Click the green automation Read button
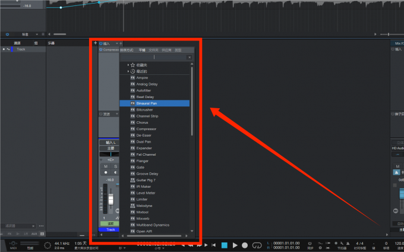404x252 pixels. 109,223
